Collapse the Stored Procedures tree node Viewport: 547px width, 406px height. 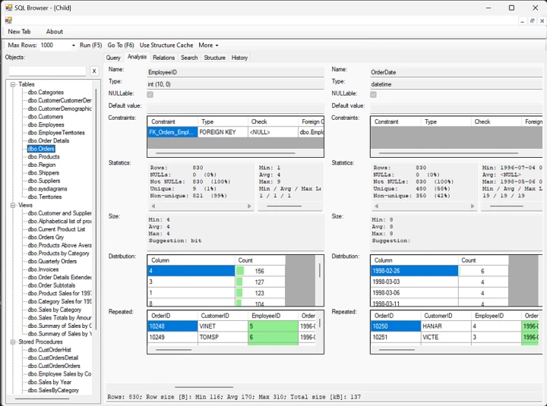pyautogui.click(x=13, y=342)
